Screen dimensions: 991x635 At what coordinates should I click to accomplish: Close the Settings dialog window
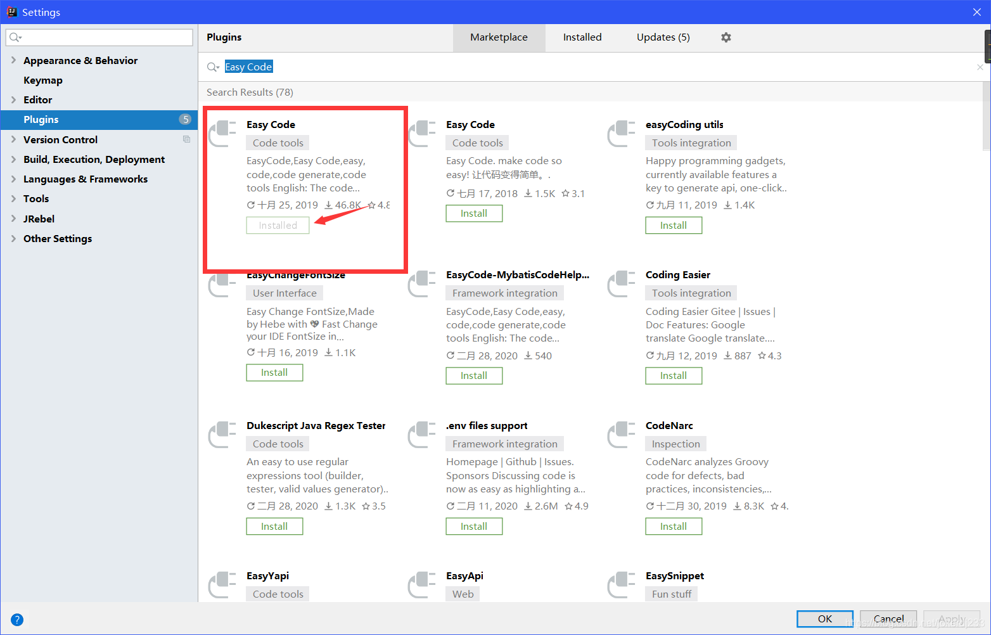(x=976, y=12)
